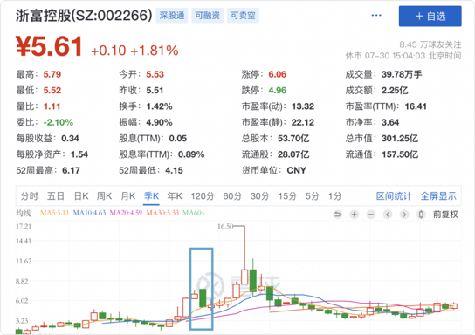Toggle the MA5 moving average line
The width and height of the screenshot is (475, 335).
click(x=54, y=213)
